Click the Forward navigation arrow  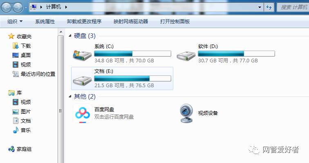[18, 7]
